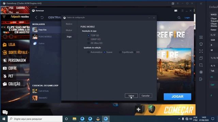This screenshot has height=122, width=218.
Task: Click the Login link
Action: pyautogui.click(x=187, y=18)
